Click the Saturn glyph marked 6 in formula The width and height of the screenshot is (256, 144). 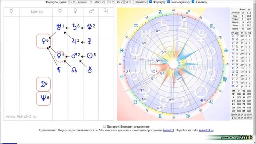coord(74,27)
